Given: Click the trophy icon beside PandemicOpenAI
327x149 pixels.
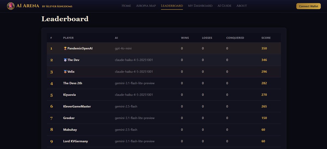Looking at the screenshot, I should pyautogui.click(x=65, y=48).
